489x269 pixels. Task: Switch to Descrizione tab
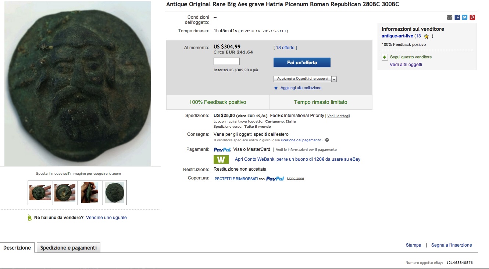[17, 248]
